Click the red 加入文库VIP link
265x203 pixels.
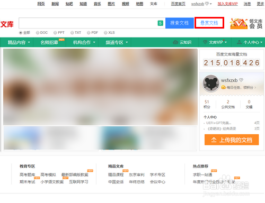(227, 4)
